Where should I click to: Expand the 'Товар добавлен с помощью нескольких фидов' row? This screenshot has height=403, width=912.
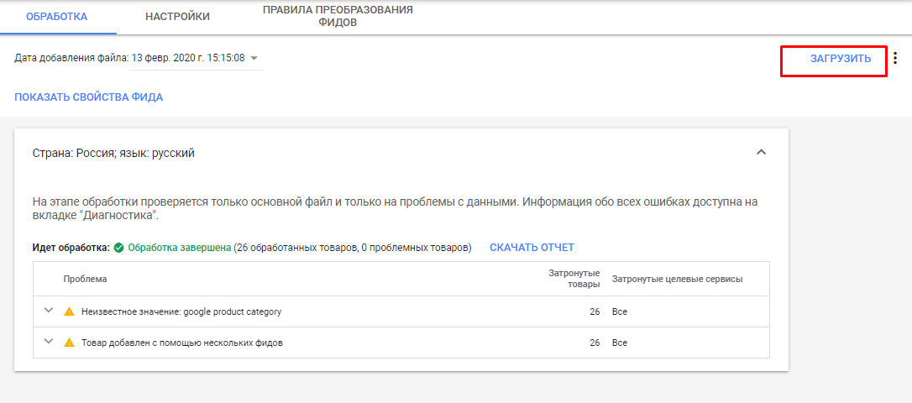(48, 342)
